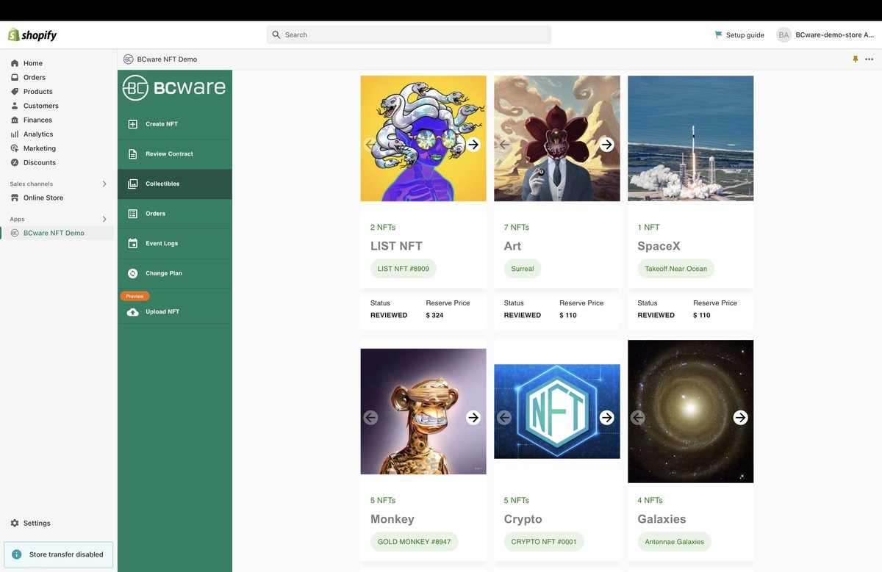Image resolution: width=882 pixels, height=572 pixels.
Task: Click the BCware logo in green sidebar
Action: 174,87
